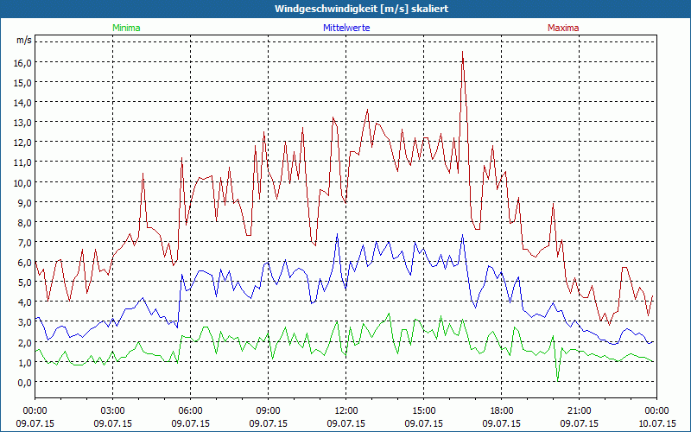Click the 12,0 y-axis value

pos(24,143)
